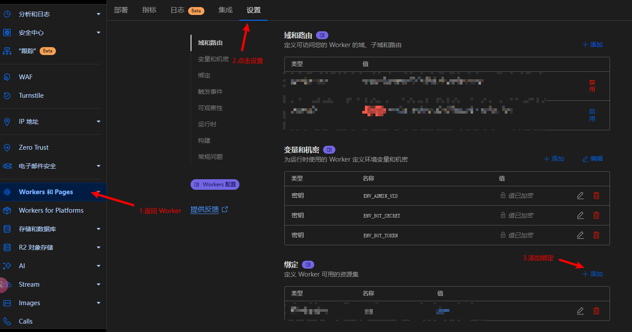Click the Images picture icon
Screen dimensions: 632x332
7,303
